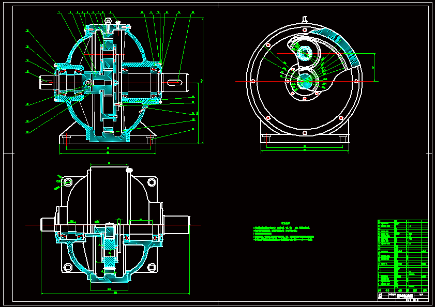435x307 pixels.
Task: Select the rightmost flange bolt in side view
Action: pos(356,81)
